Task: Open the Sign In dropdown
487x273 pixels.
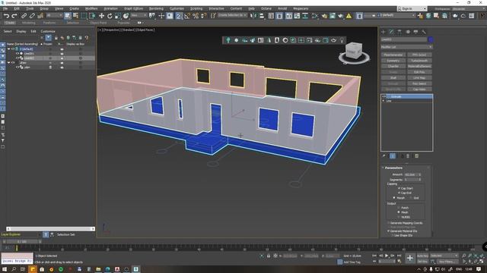Action: tap(412, 8)
